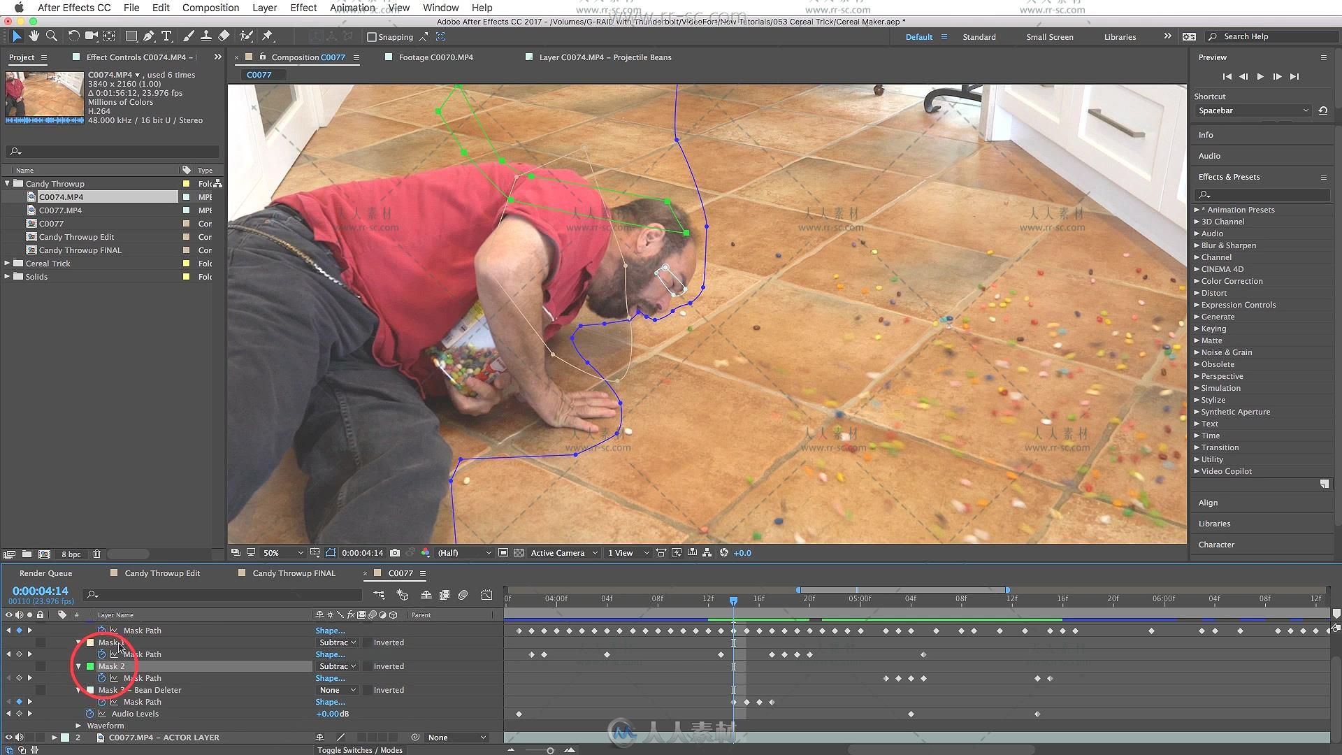This screenshot has width=1342, height=755.
Task: Create a new composition from project panel
Action: point(44,554)
